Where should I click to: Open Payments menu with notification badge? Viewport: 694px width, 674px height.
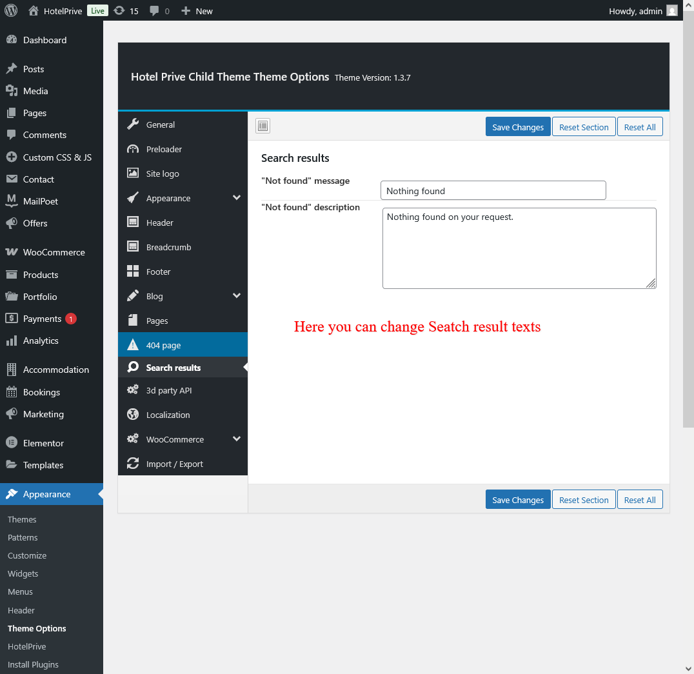coord(42,319)
